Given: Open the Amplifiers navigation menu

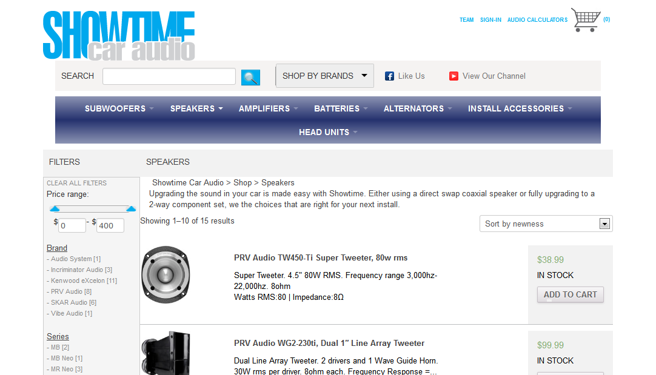Looking at the screenshot, I should [x=268, y=108].
